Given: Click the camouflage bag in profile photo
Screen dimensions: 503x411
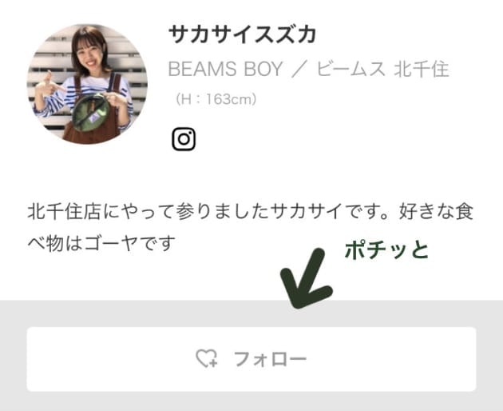Looking at the screenshot, I should coord(90,113).
